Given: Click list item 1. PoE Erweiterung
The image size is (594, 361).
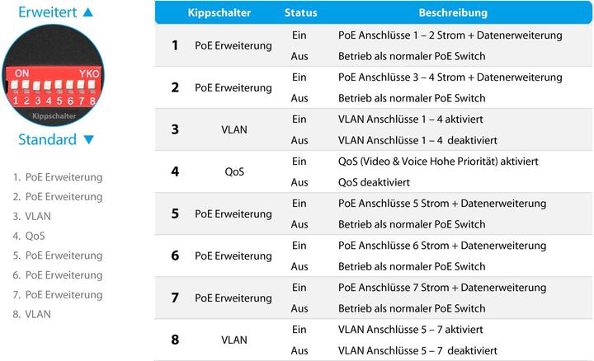Looking at the screenshot, I should (58, 177).
